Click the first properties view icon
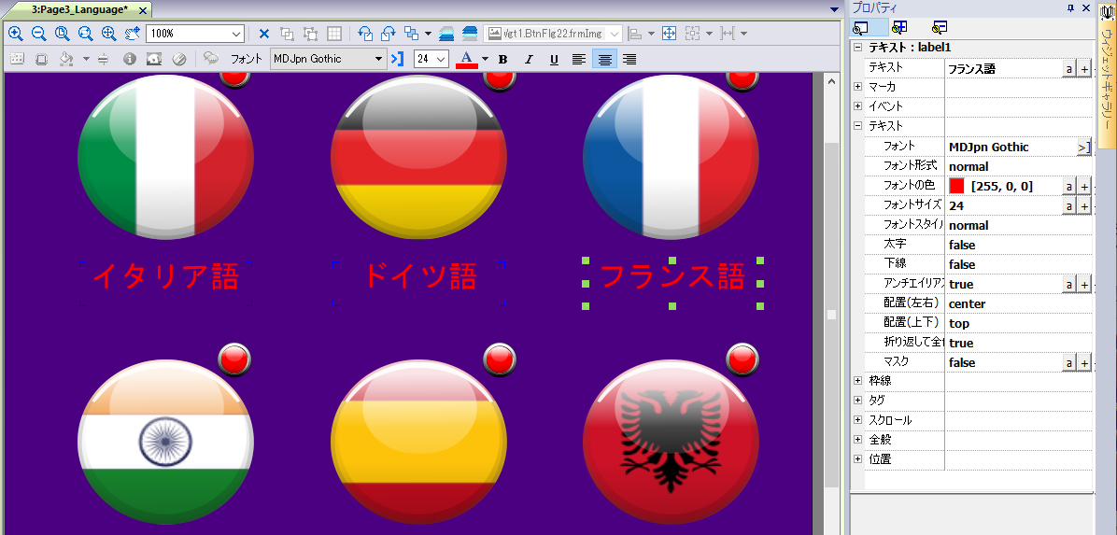This screenshot has height=535, width=1117. coord(860,28)
